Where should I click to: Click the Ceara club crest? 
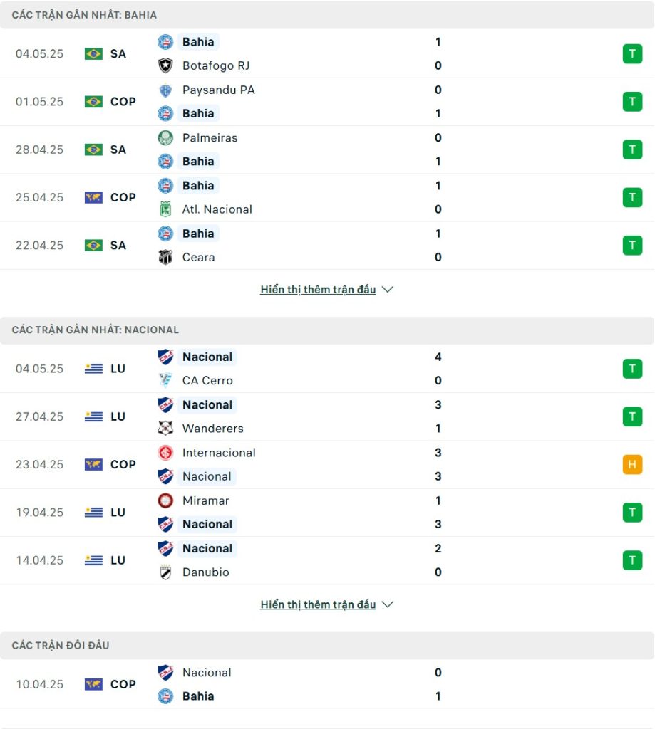point(165,257)
